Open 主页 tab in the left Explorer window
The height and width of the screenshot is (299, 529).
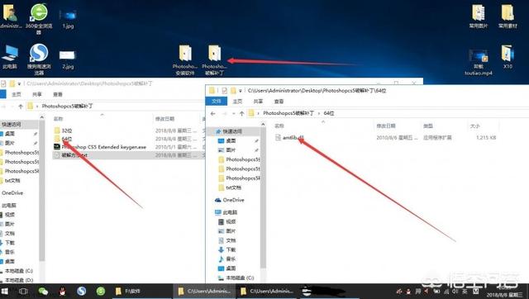[x=17, y=94]
